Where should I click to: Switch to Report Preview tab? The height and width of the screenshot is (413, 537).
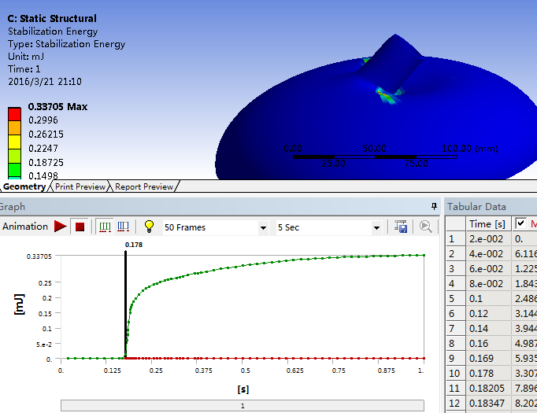coord(143,186)
